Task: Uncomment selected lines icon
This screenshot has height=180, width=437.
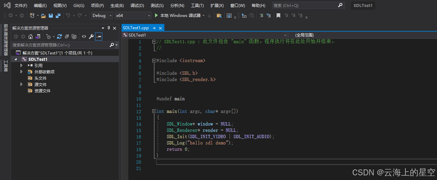Action: click(269, 15)
